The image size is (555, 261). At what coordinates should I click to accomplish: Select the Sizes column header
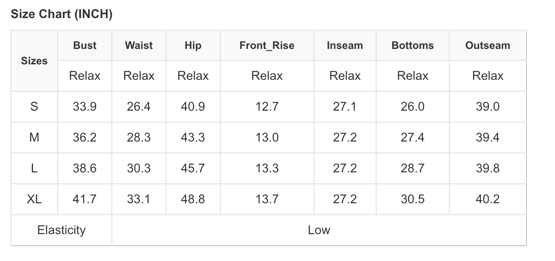pyautogui.click(x=34, y=61)
